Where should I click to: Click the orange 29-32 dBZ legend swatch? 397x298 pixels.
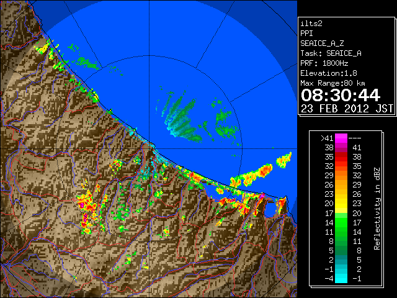tap(341, 175)
